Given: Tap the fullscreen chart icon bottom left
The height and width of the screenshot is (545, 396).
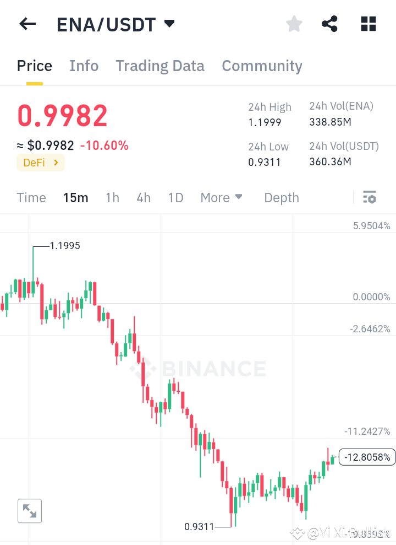Looking at the screenshot, I should (x=29, y=511).
